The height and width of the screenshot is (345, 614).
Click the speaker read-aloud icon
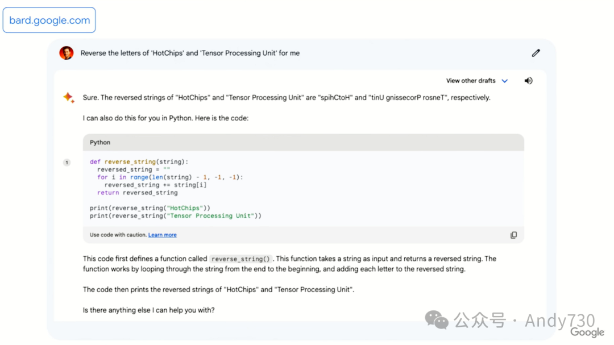(x=528, y=81)
